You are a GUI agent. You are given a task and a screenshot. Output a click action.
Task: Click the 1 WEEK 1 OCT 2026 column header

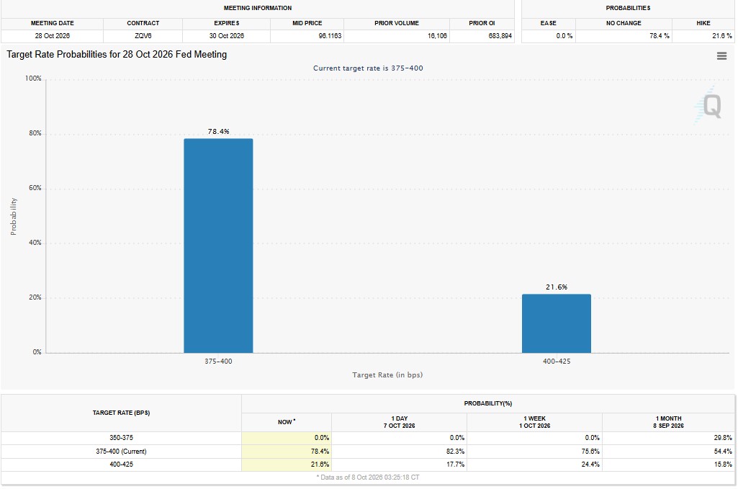coord(535,422)
